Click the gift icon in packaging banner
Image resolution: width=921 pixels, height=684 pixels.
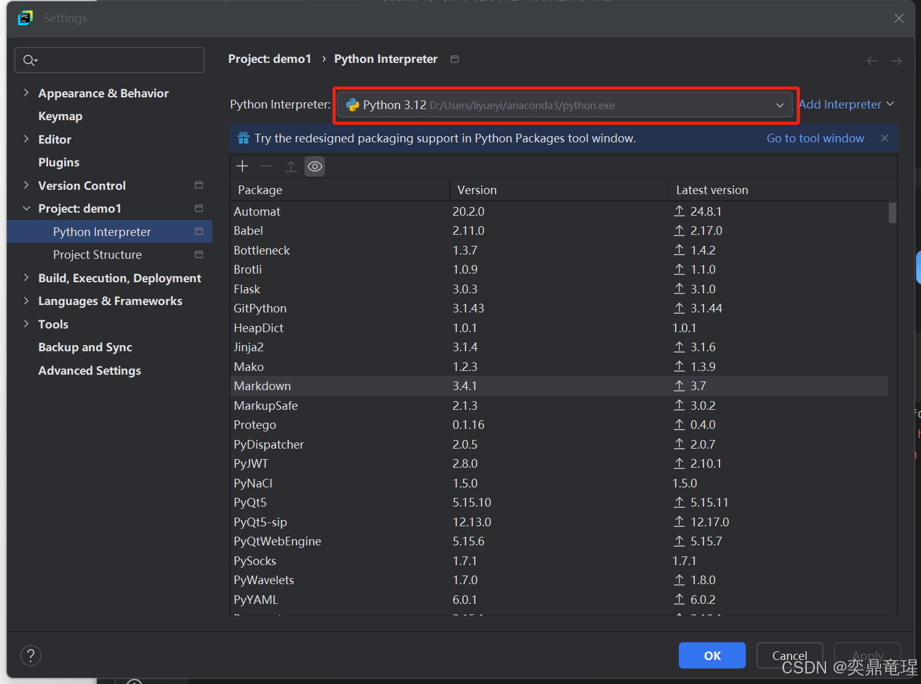tap(244, 138)
